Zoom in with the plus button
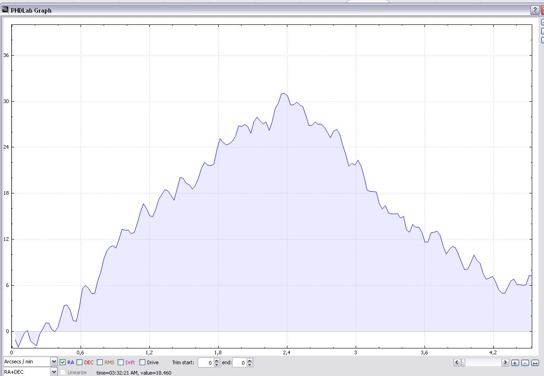The height and width of the screenshot is (376, 544). [x=515, y=362]
